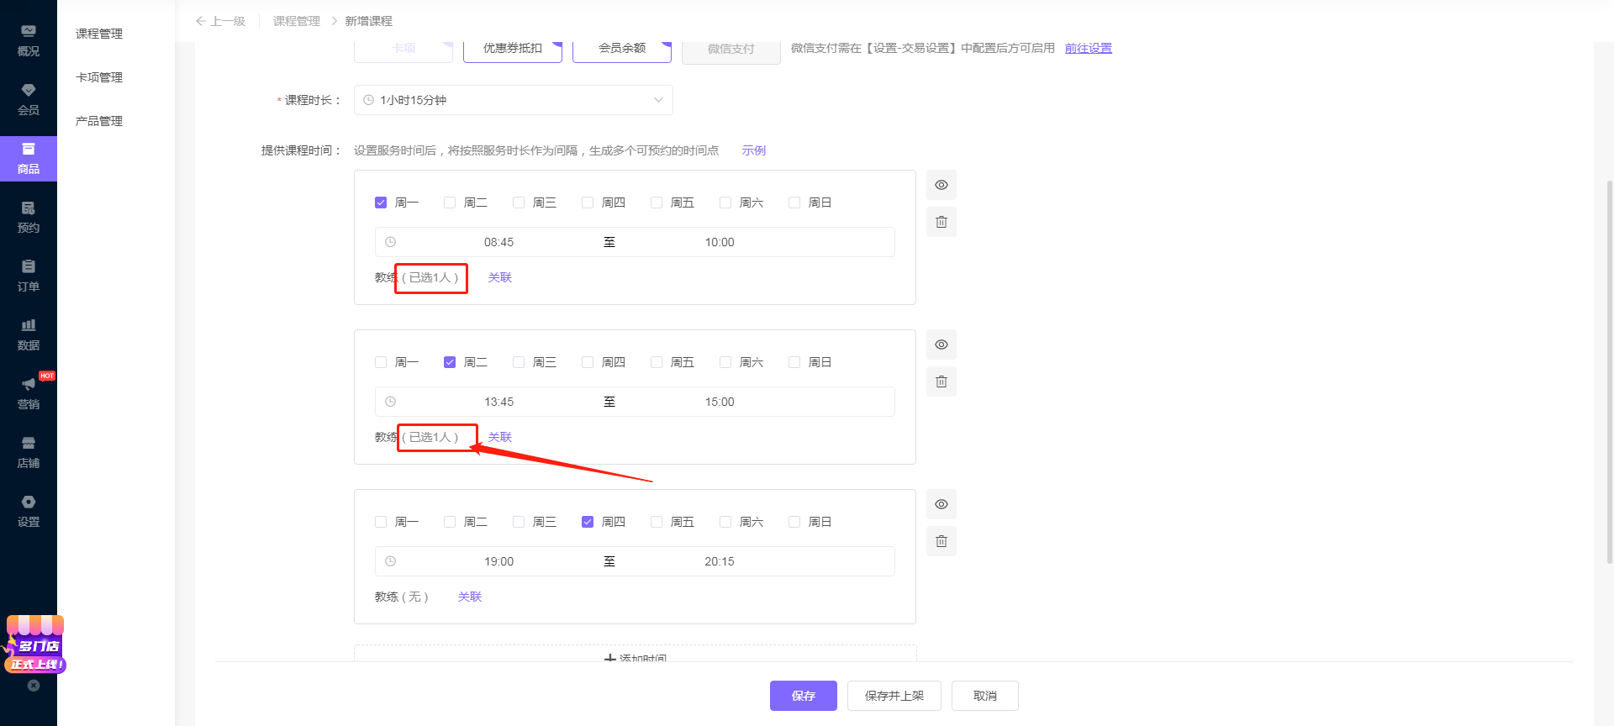The height and width of the screenshot is (726, 1614).
Task: Click the 保存 button
Action: coord(804,696)
